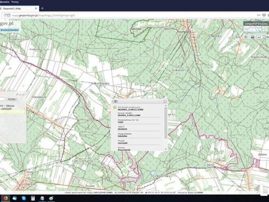Click the second taskbar icon next to Firefox

[15, 198]
